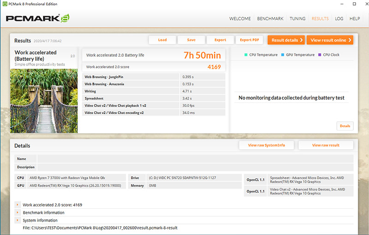Click View result online button
This screenshot has height=235, width=369.
click(x=330, y=40)
